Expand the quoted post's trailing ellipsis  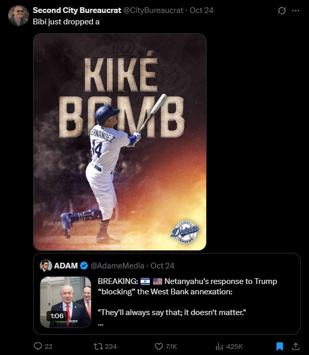click(x=100, y=324)
